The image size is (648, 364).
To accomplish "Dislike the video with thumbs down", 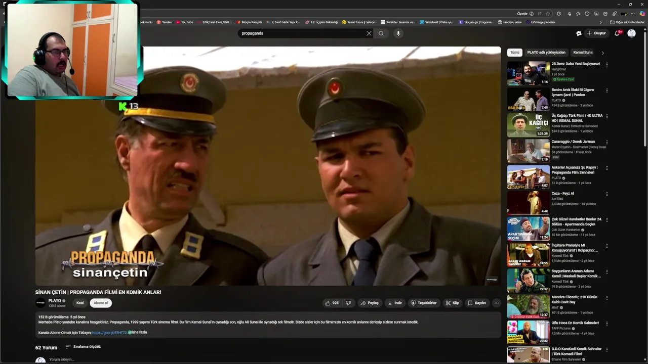I will point(348,303).
